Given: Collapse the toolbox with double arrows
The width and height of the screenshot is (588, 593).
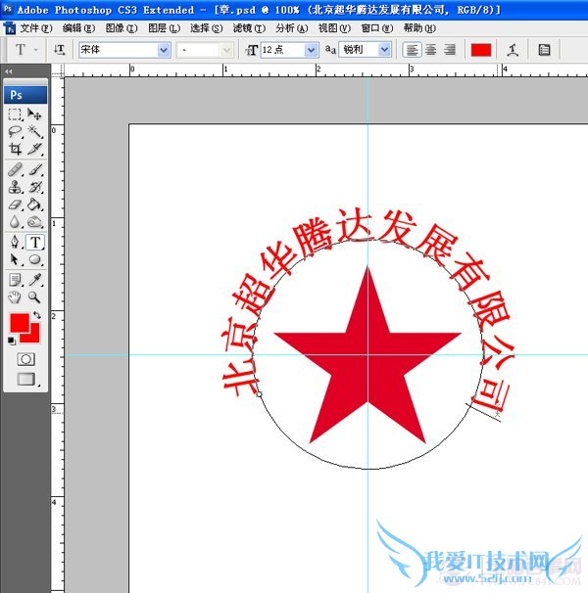Looking at the screenshot, I should [9, 71].
